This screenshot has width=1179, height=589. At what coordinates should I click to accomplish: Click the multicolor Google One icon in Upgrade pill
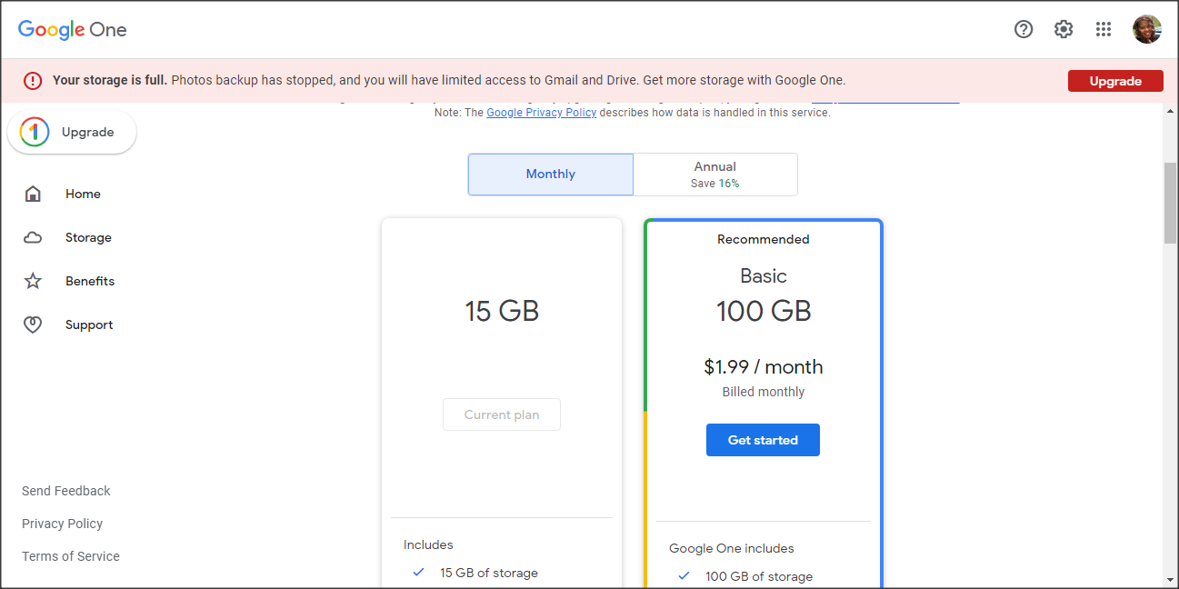pyautogui.click(x=35, y=132)
